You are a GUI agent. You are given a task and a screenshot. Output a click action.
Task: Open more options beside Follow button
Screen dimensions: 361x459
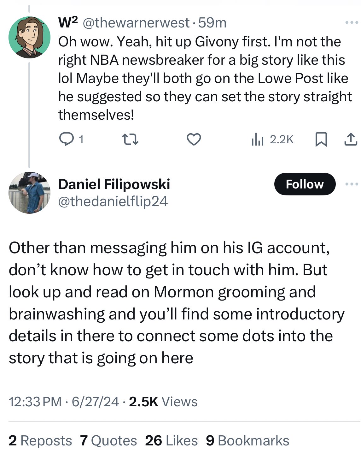(352, 184)
